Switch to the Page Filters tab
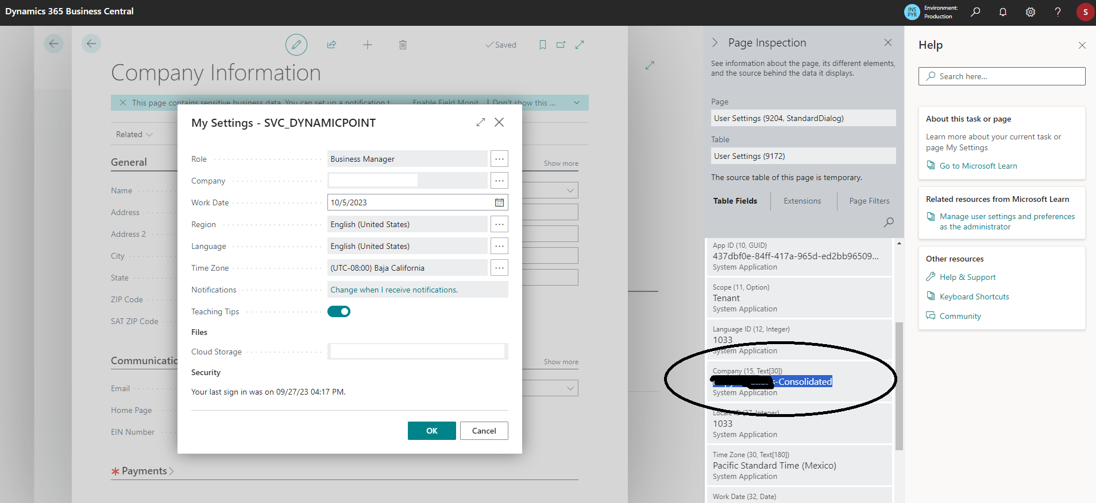The width and height of the screenshot is (1096, 503). pos(869,201)
